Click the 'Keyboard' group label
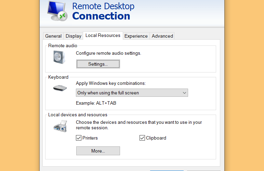The width and height of the screenshot is (264, 171). [x=58, y=77]
